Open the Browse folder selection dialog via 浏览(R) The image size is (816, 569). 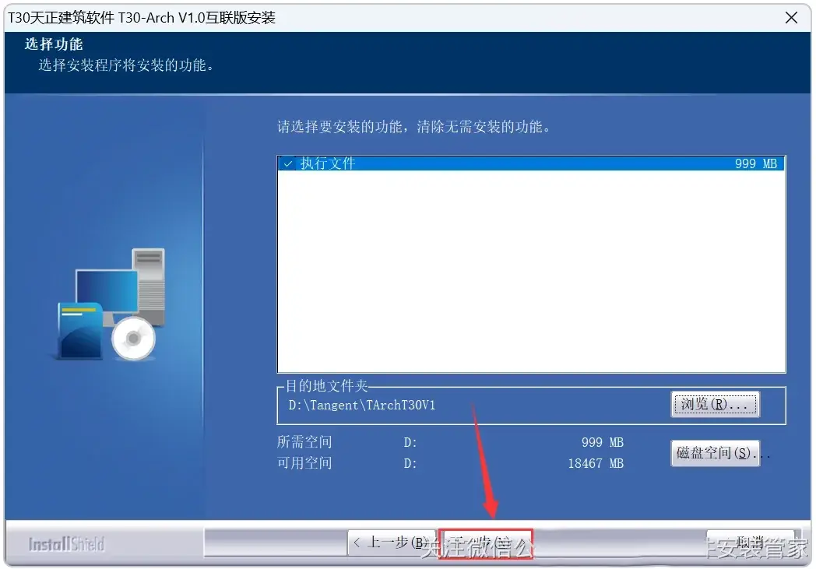pos(713,404)
